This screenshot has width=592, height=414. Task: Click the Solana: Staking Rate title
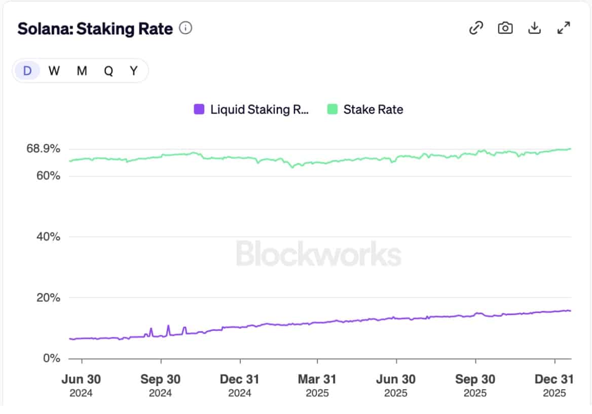[95, 29]
